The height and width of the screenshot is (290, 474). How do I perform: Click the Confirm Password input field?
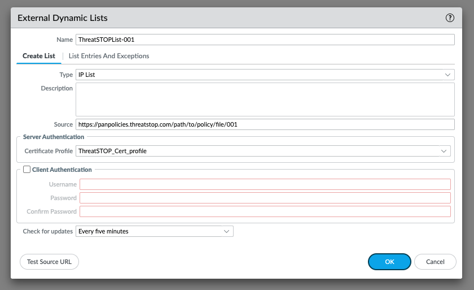(x=265, y=211)
